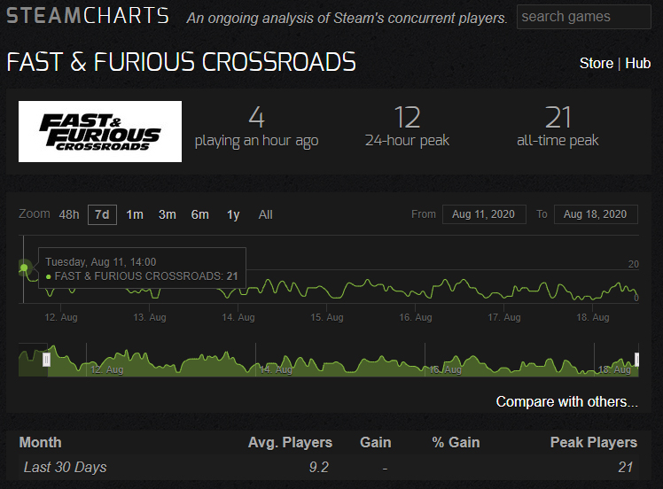The width and height of the screenshot is (663, 489).
Task: Show All time chart range
Action: point(266,214)
